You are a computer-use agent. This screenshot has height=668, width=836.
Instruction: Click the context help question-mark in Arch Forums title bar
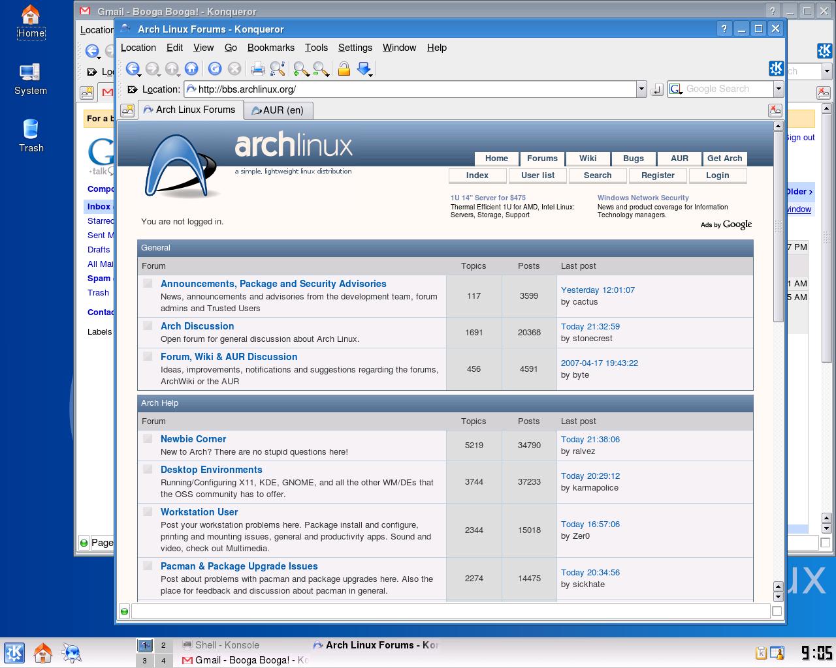[x=724, y=29]
